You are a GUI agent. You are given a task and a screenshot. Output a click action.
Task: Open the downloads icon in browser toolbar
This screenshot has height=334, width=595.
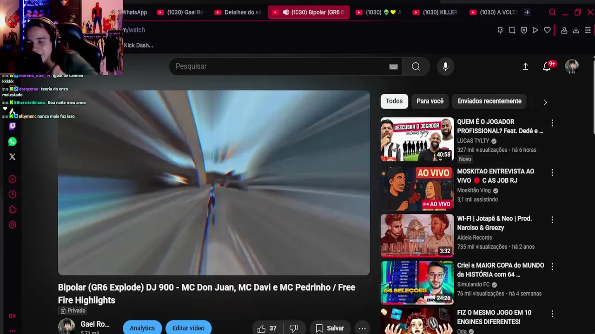click(x=576, y=30)
